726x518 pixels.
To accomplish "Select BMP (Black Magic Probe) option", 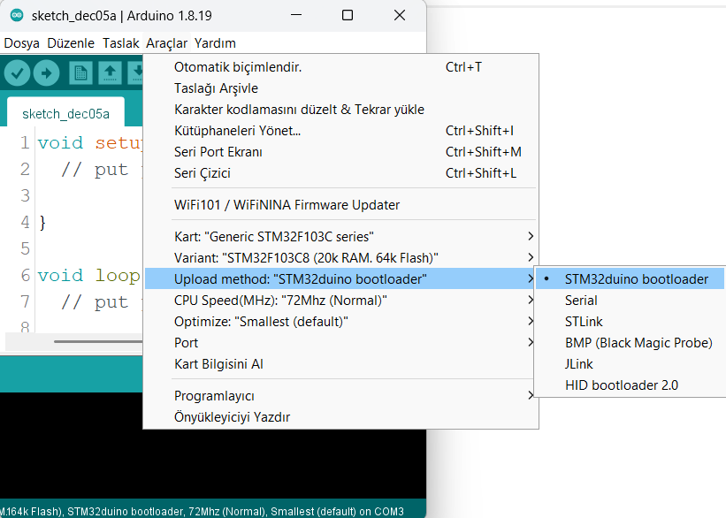I will 638,343.
